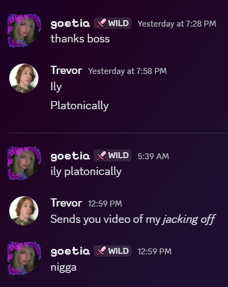Click the goetia username on the last message
228x287 pixels.
pyautogui.click(x=70, y=251)
